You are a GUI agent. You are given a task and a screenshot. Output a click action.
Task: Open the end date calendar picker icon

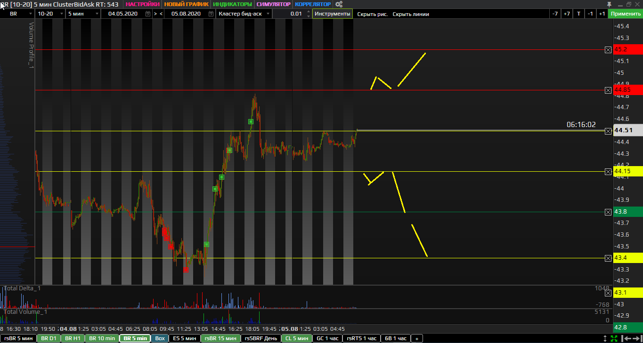click(x=211, y=14)
